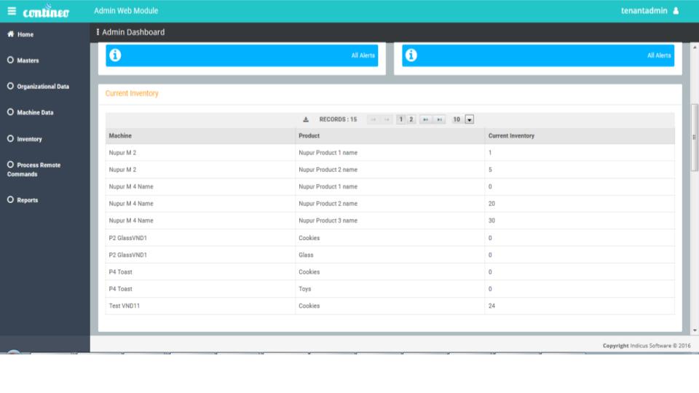Select page 1 of inventory table
Image resolution: width=699 pixels, height=393 pixels.
[x=400, y=119]
